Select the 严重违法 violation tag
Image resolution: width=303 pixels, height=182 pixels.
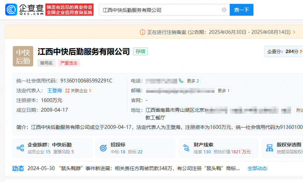69,63
